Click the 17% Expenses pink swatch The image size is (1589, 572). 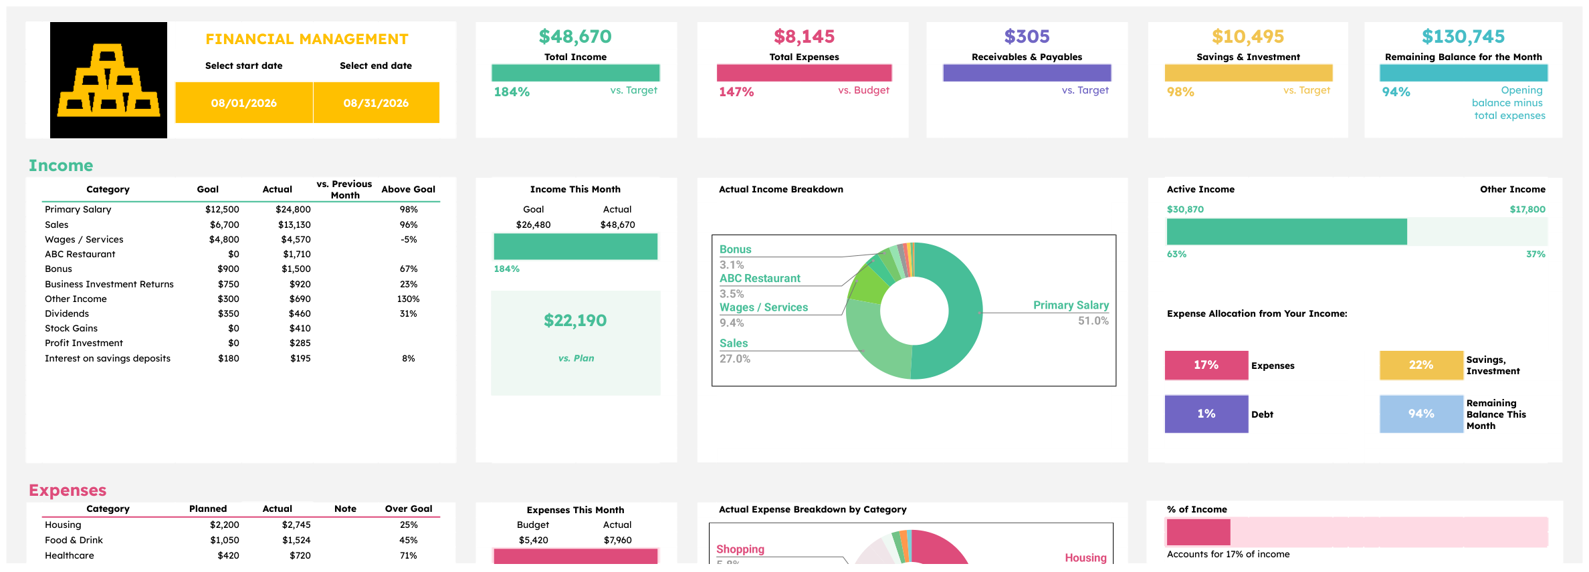[x=1206, y=366]
